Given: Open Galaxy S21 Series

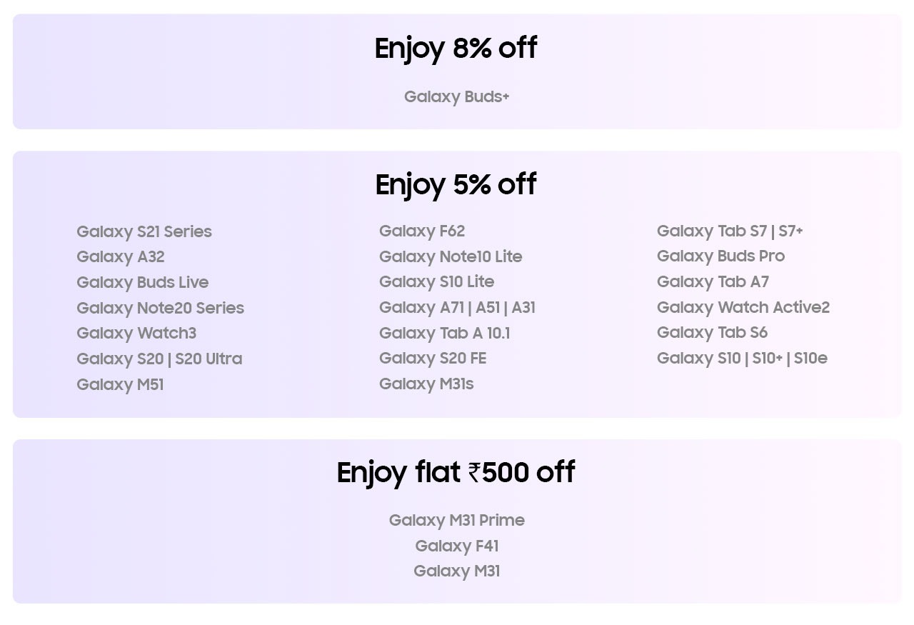Looking at the screenshot, I should coord(144,232).
